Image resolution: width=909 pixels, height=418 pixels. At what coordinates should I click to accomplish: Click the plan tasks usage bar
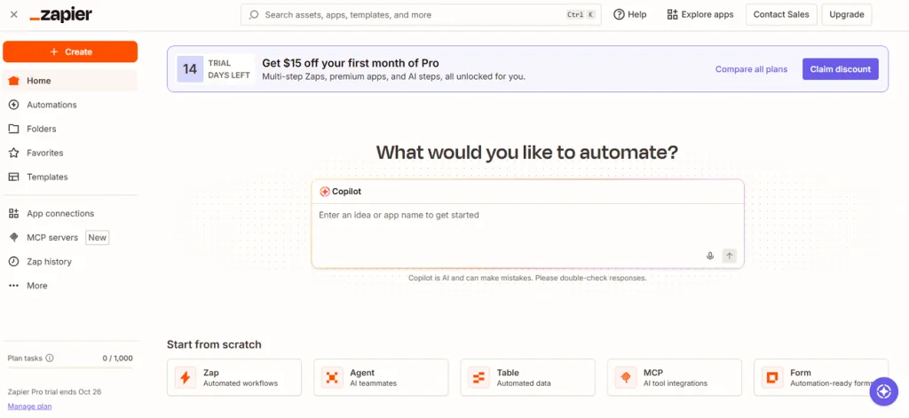(70, 367)
